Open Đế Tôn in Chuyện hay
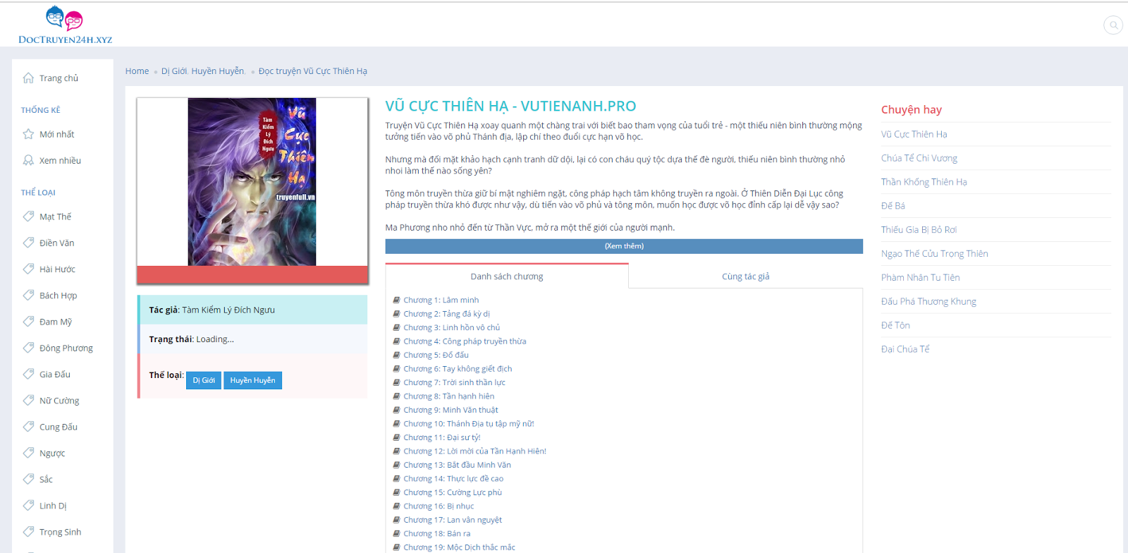This screenshot has width=1128, height=553. pos(895,326)
